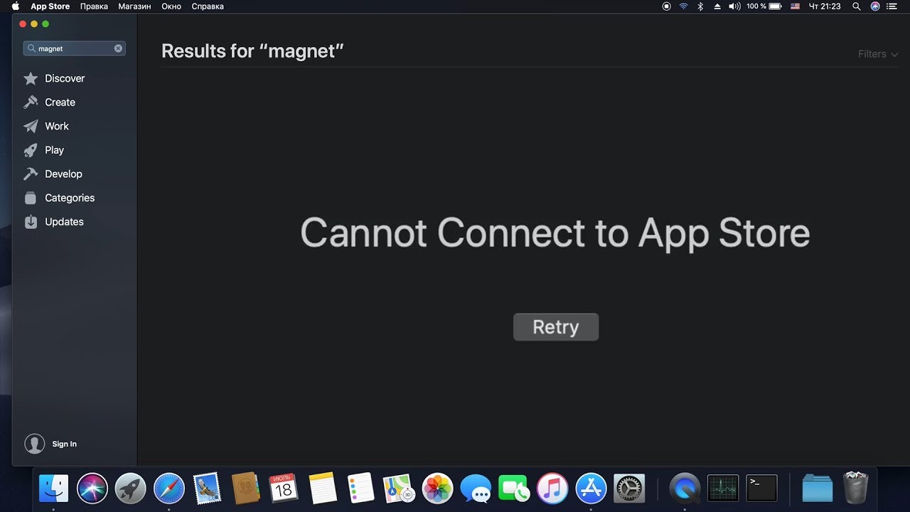Open the Discover star icon
Screen dimensions: 910x512
31,78
